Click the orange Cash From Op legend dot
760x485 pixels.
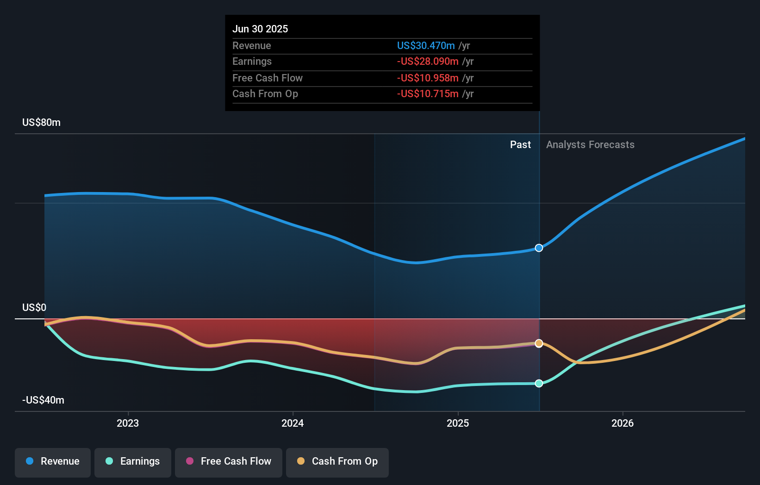pyautogui.click(x=301, y=461)
